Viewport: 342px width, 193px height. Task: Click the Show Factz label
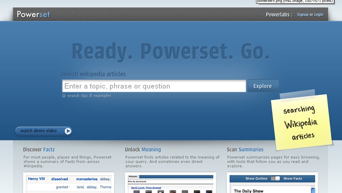(292, 178)
